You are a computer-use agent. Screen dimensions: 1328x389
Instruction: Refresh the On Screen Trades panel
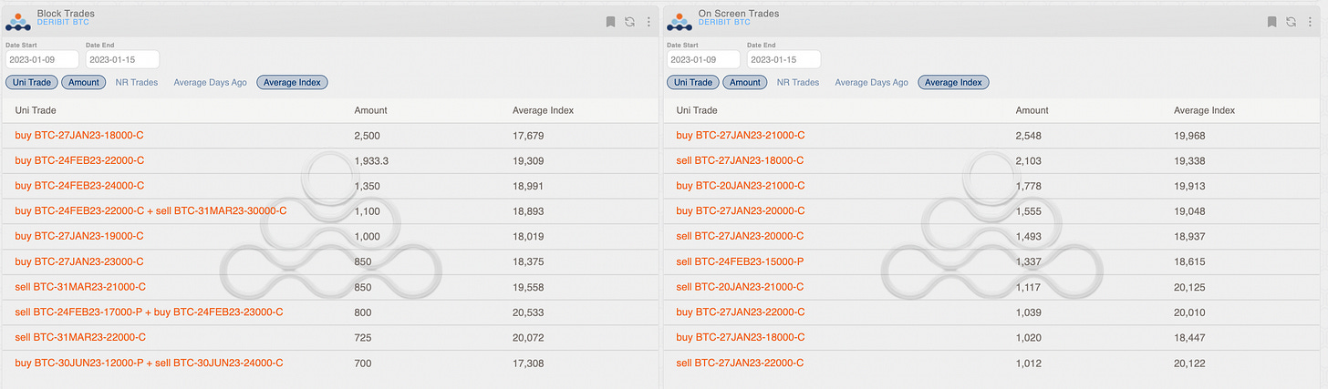[1291, 22]
